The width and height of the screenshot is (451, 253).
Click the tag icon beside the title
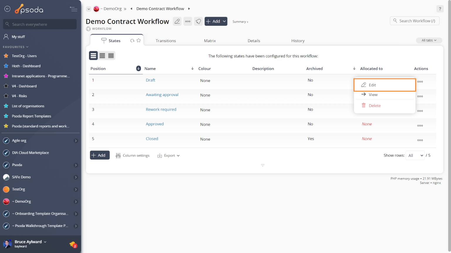tap(198, 21)
